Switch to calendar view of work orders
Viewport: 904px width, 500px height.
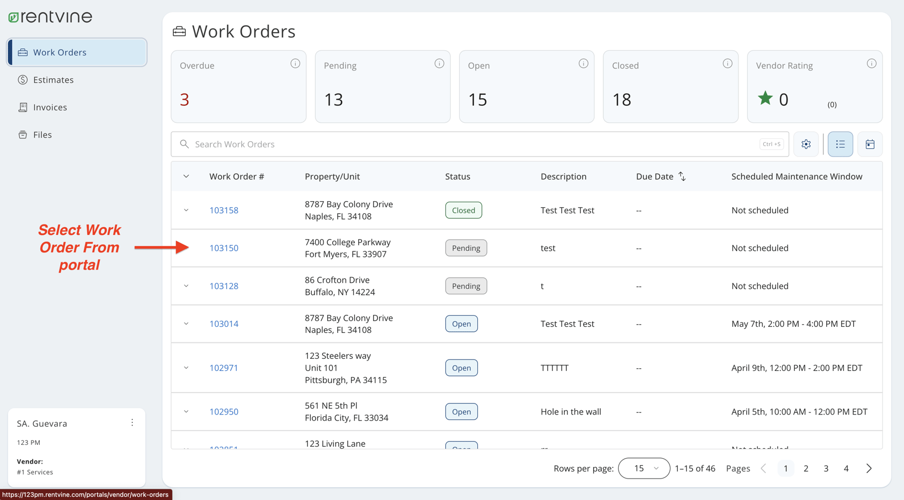[x=870, y=144]
